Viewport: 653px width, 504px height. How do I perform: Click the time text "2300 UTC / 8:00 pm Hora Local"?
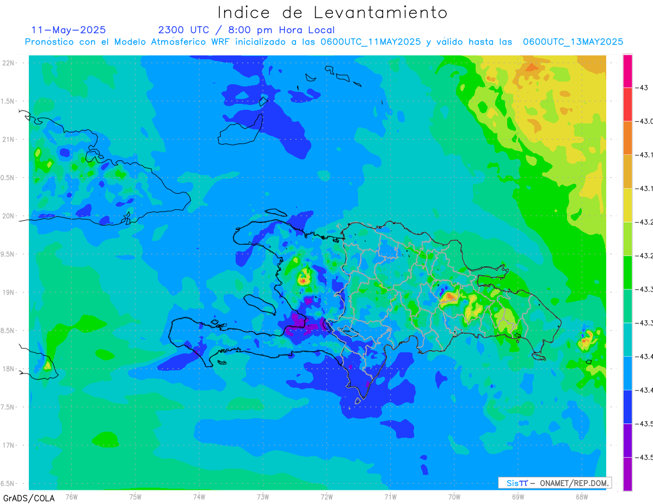click(247, 30)
